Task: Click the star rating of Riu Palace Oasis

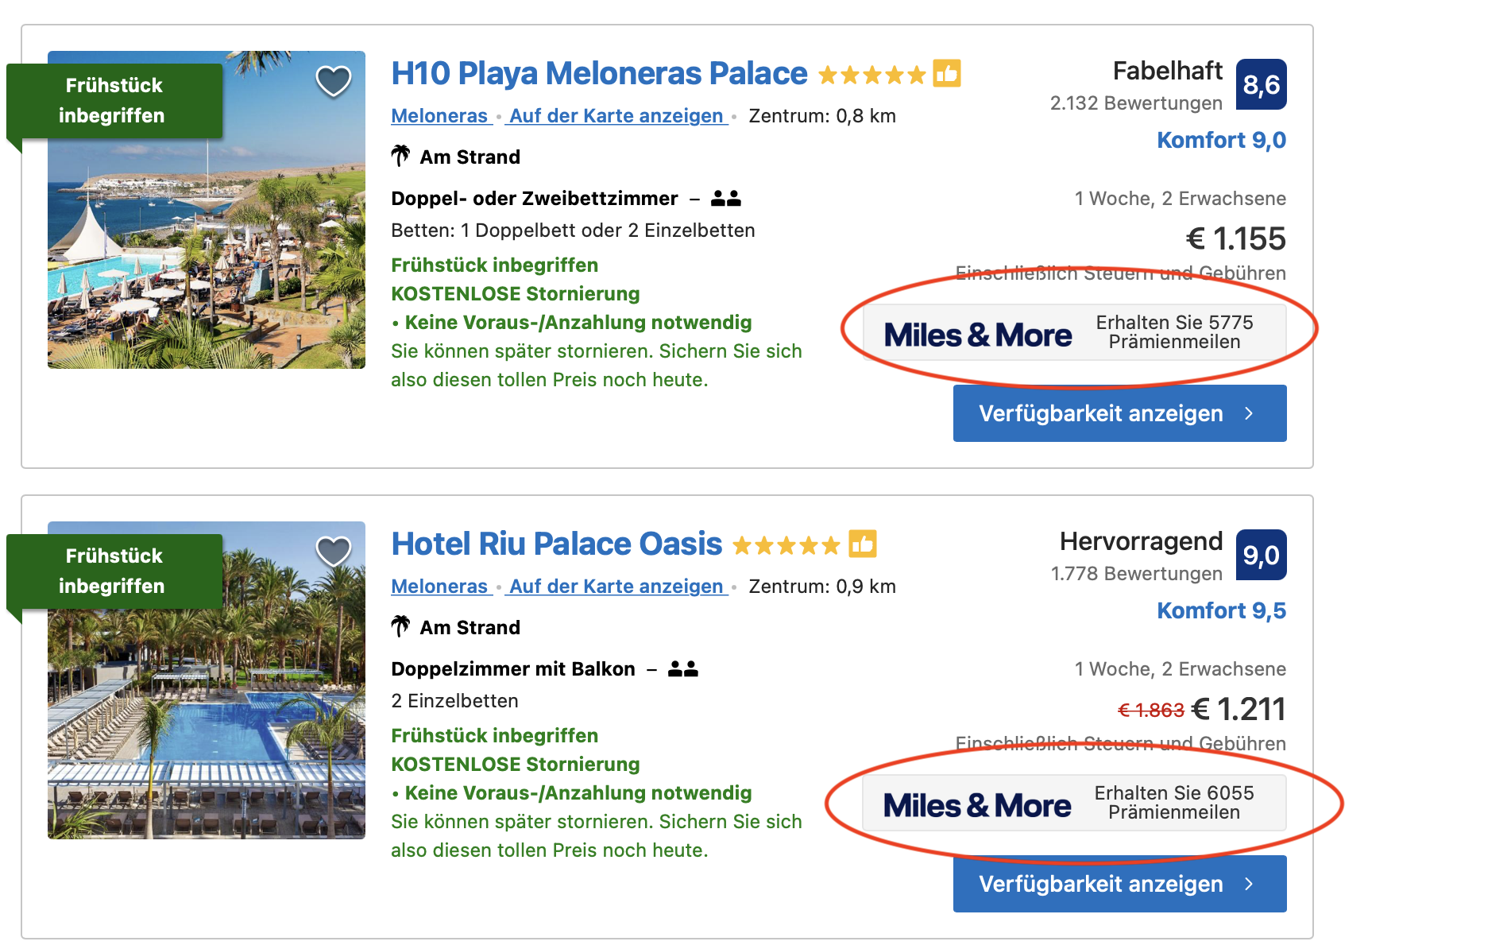Action: (x=786, y=546)
